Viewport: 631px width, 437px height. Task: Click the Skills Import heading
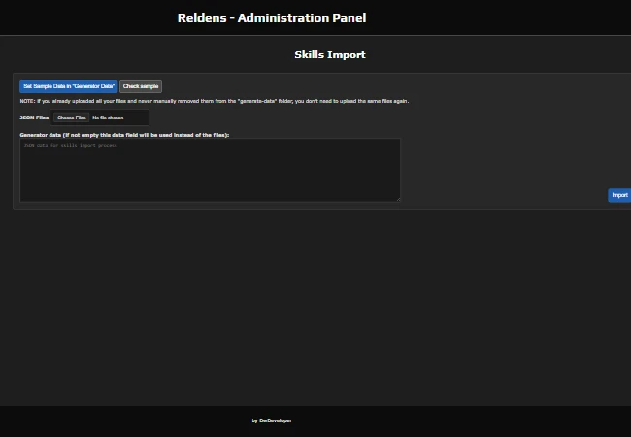tap(330, 54)
